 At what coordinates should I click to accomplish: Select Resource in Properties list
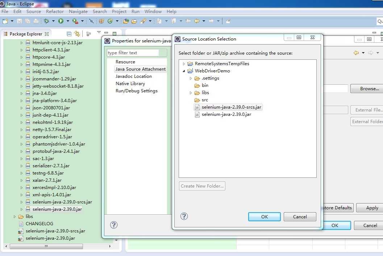[x=125, y=62]
